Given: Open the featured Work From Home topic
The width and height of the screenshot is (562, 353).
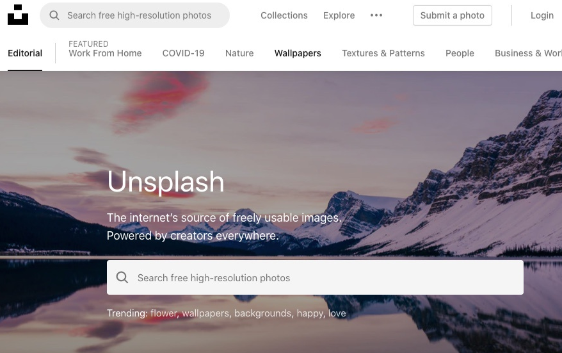Looking at the screenshot, I should point(105,53).
